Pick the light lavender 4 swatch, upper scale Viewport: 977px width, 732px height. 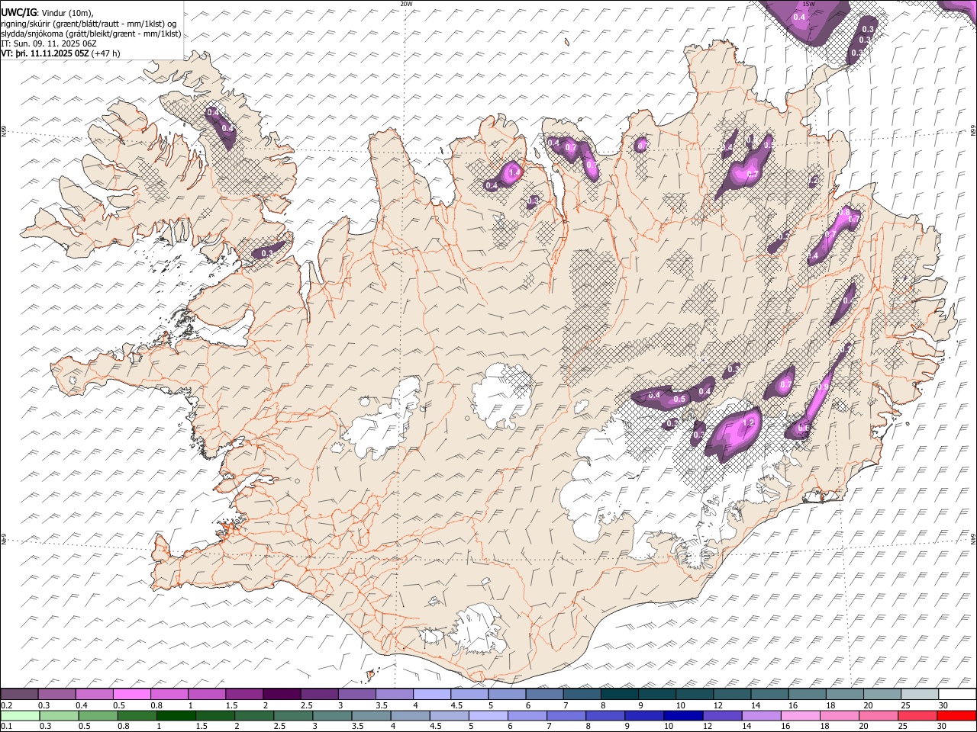coord(432,694)
